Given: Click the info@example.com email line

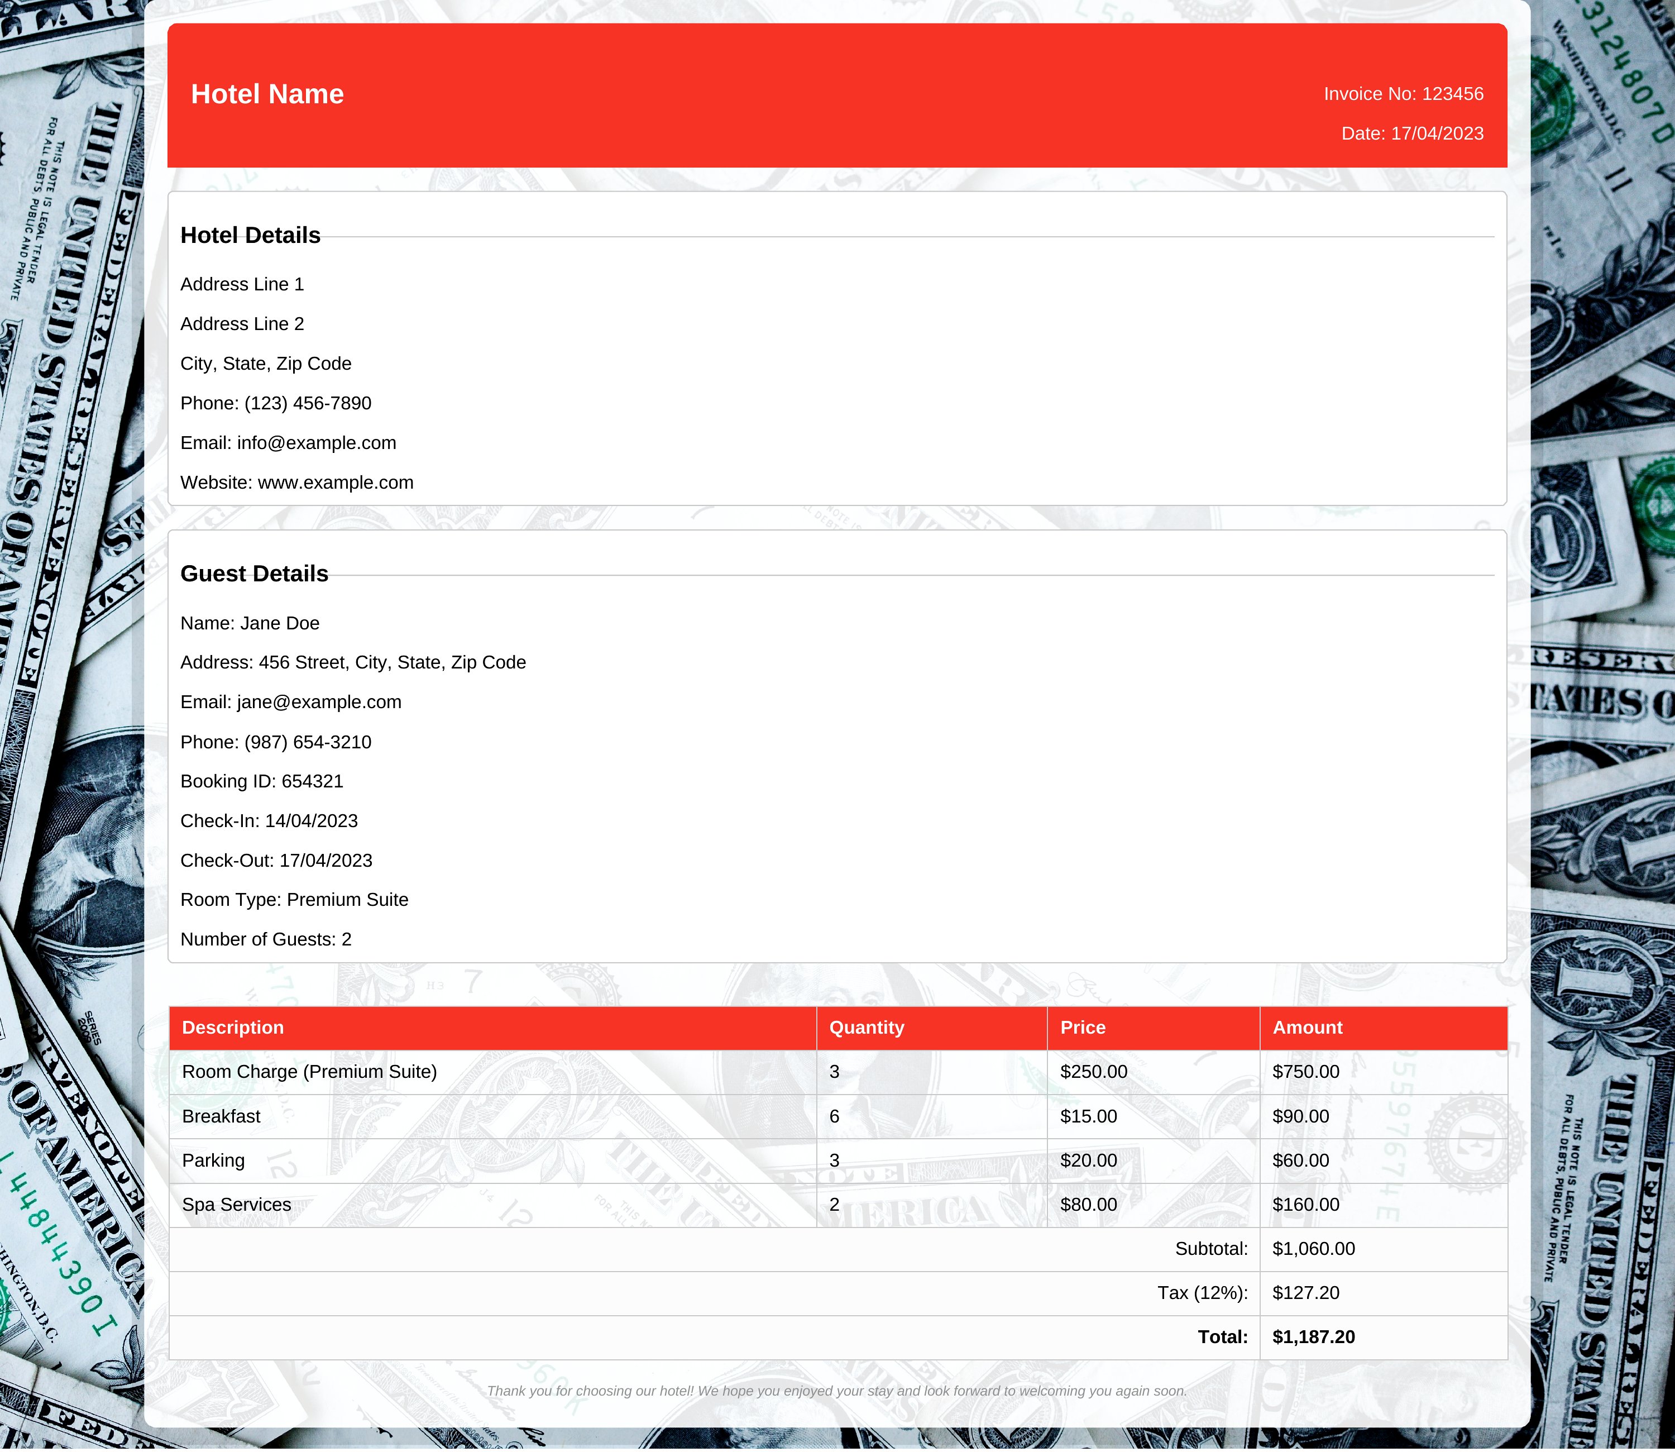Looking at the screenshot, I should click(x=288, y=443).
